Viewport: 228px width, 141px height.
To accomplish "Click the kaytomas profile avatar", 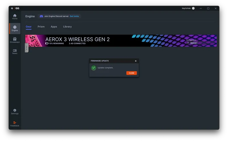I will click(x=193, y=8).
